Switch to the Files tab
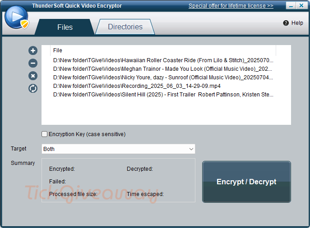The width and height of the screenshot is (310, 228). tap(65, 27)
